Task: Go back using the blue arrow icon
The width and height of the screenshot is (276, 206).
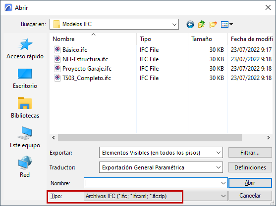Action: coord(190,24)
